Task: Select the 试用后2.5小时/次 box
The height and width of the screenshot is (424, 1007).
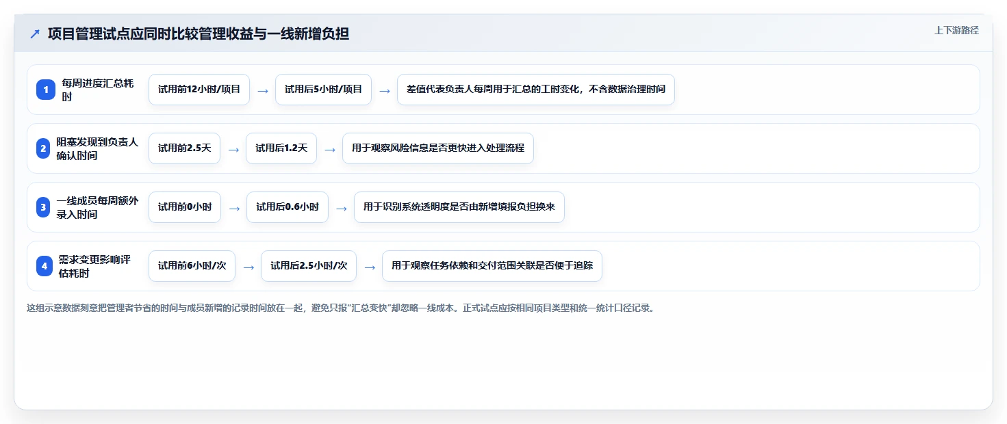Action: tap(309, 266)
